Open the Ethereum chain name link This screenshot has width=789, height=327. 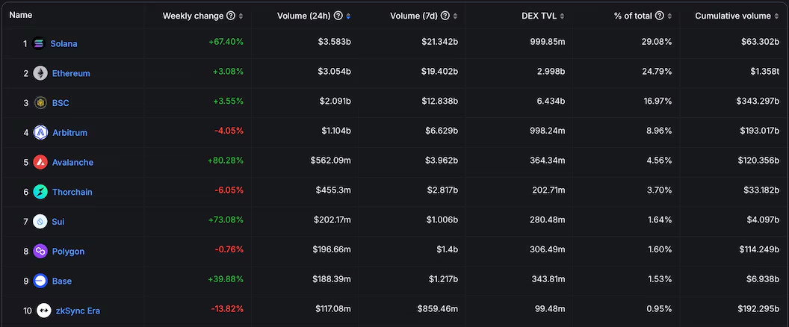tap(71, 73)
